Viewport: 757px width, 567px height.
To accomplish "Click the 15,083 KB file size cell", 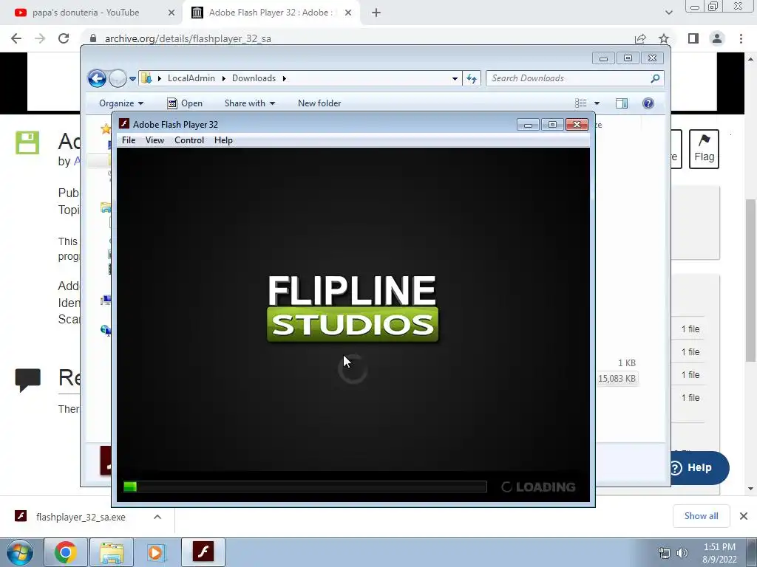I will (617, 379).
